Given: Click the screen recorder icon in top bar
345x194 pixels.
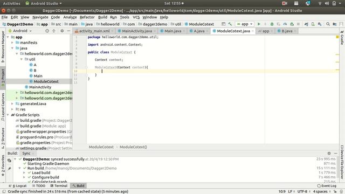Looking at the screenshot, I should 285,3.
